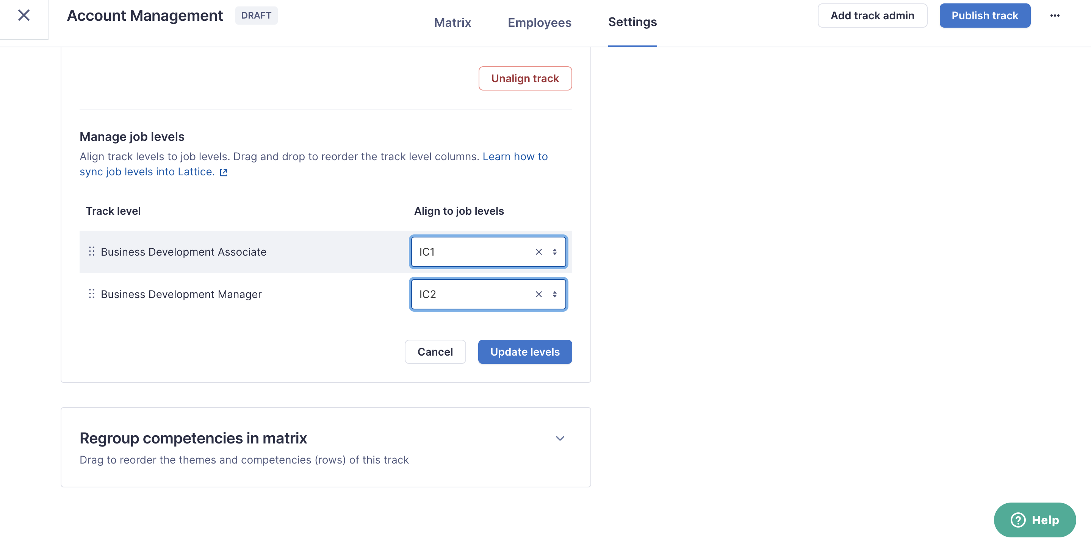Clear the IC2 selection with the X
The width and height of the screenshot is (1091, 548).
tap(538, 294)
